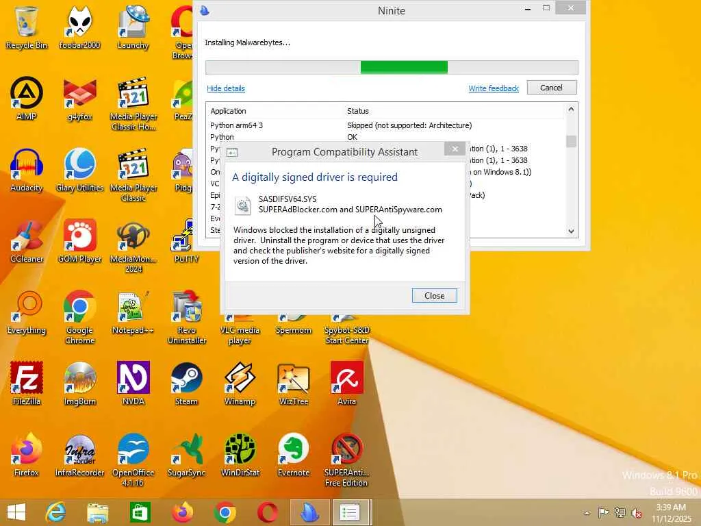Click the 'Skipped (not supported: Architecture)' status

pyautogui.click(x=409, y=125)
